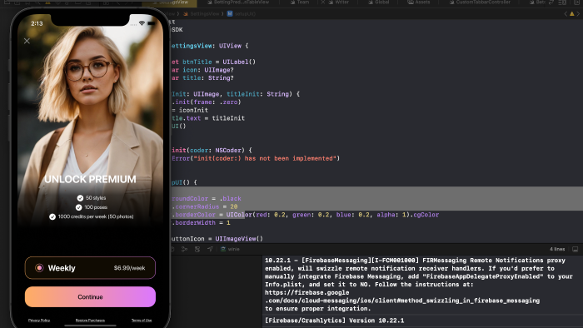Click the .init(frame: .zero) line
This screenshot has width=583, height=328.
[207, 102]
